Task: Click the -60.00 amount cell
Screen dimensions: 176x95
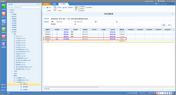Action: tap(122, 39)
